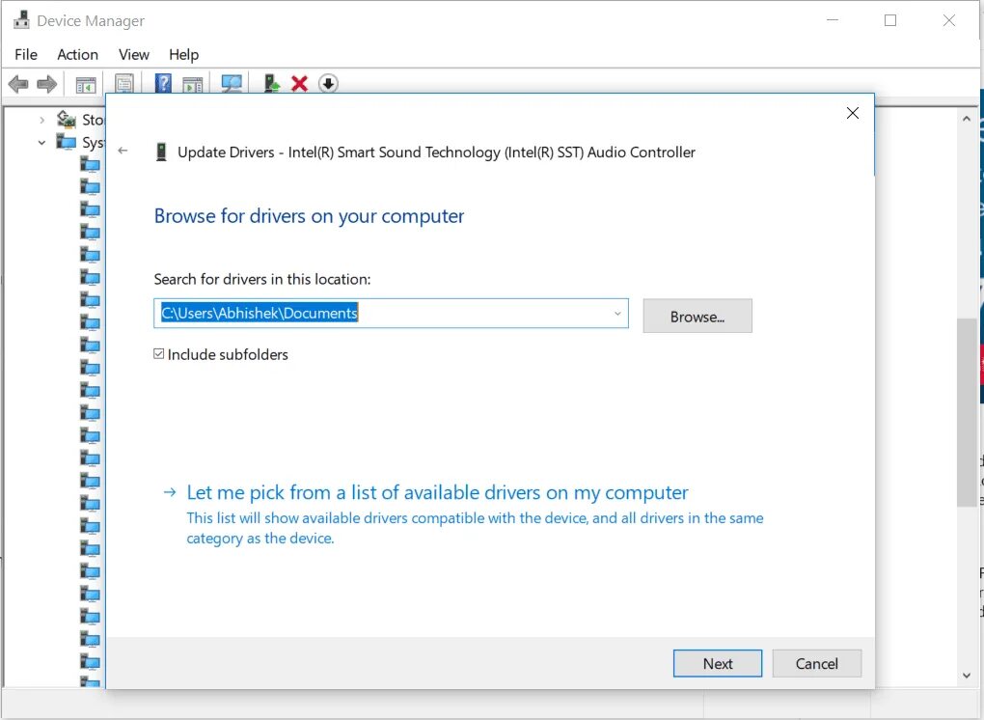Close the Update Drivers dialog

(852, 113)
